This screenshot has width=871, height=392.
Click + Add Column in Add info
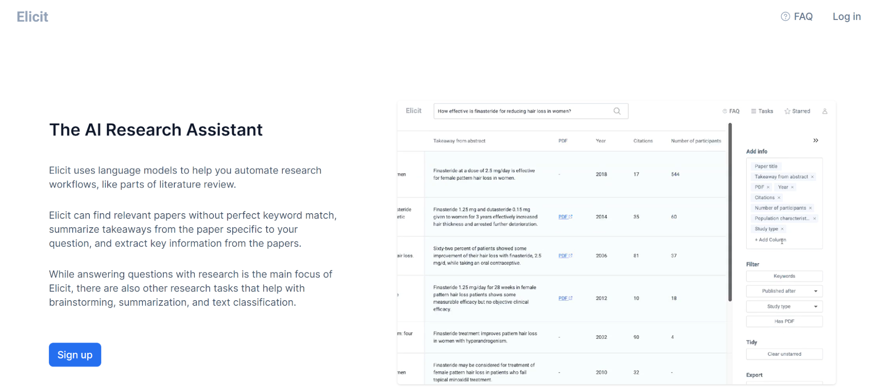pos(770,240)
